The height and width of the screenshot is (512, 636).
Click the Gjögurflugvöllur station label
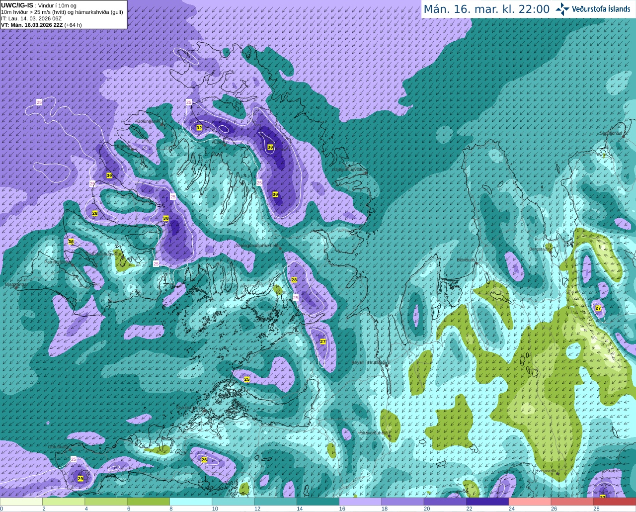[350, 170]
